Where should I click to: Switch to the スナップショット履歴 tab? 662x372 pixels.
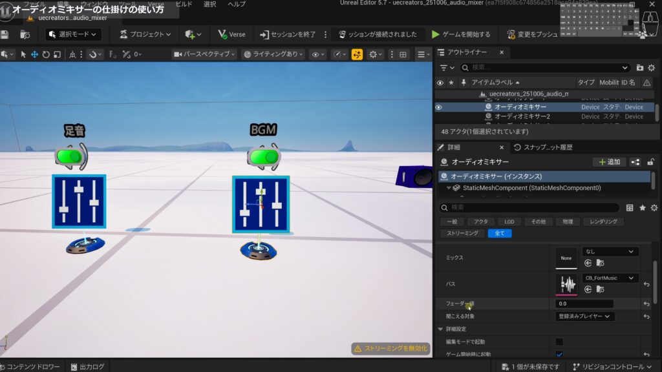[542, 147]
